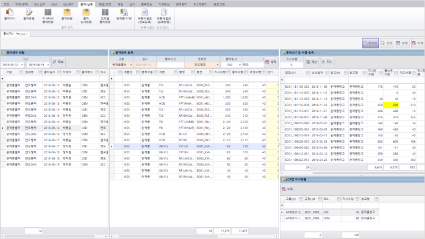Open 지시대비 출하현황 ribbon icon
The width and height of the screenshot is (425, 239).
pyautogui.click(x=48, y=16)
